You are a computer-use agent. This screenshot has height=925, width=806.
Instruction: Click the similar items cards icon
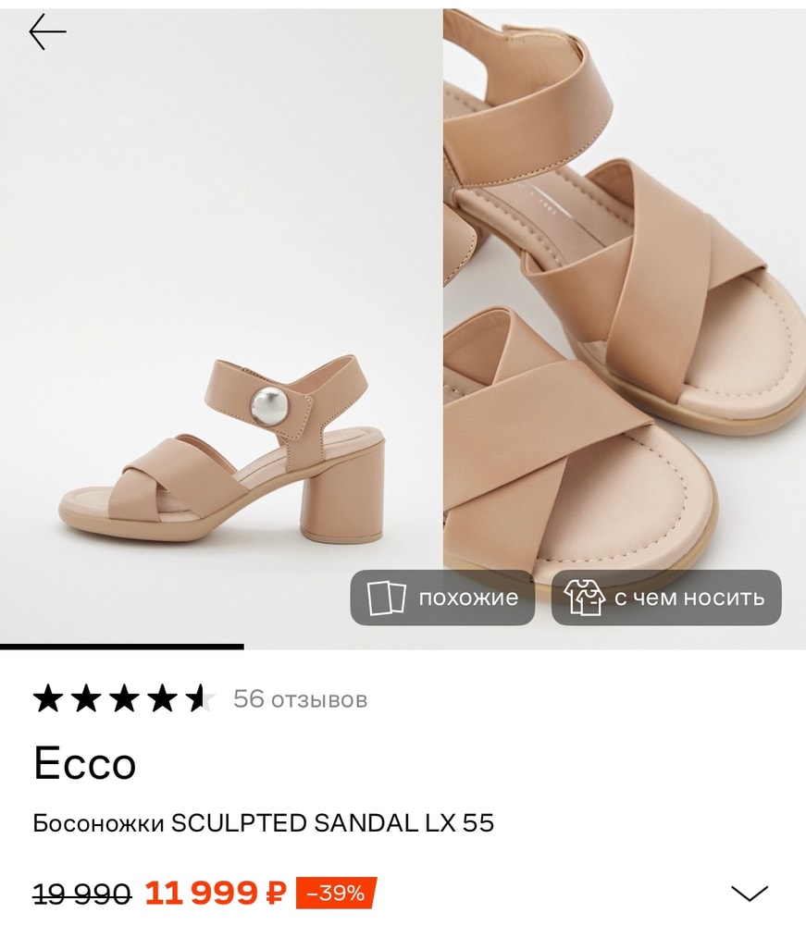click(386, 598)
